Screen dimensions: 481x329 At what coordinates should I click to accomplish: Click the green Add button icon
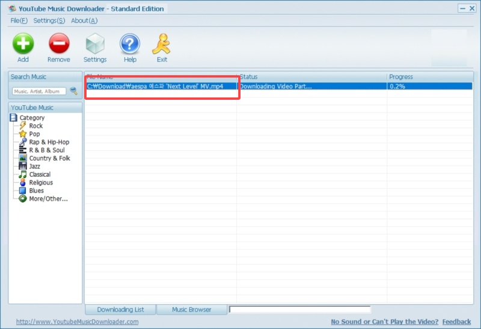click(x=23, y=43)
